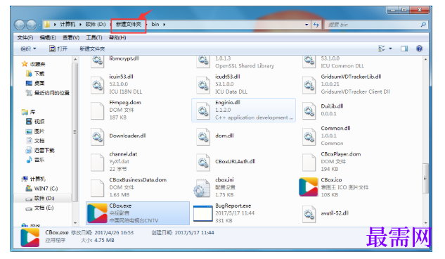Click the CBox.ico file icon
Screen dimensions: 445x259
309,187
